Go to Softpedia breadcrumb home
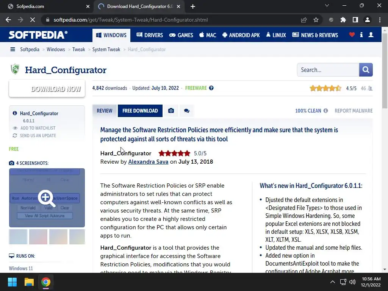388x291 pixels. 30,50
